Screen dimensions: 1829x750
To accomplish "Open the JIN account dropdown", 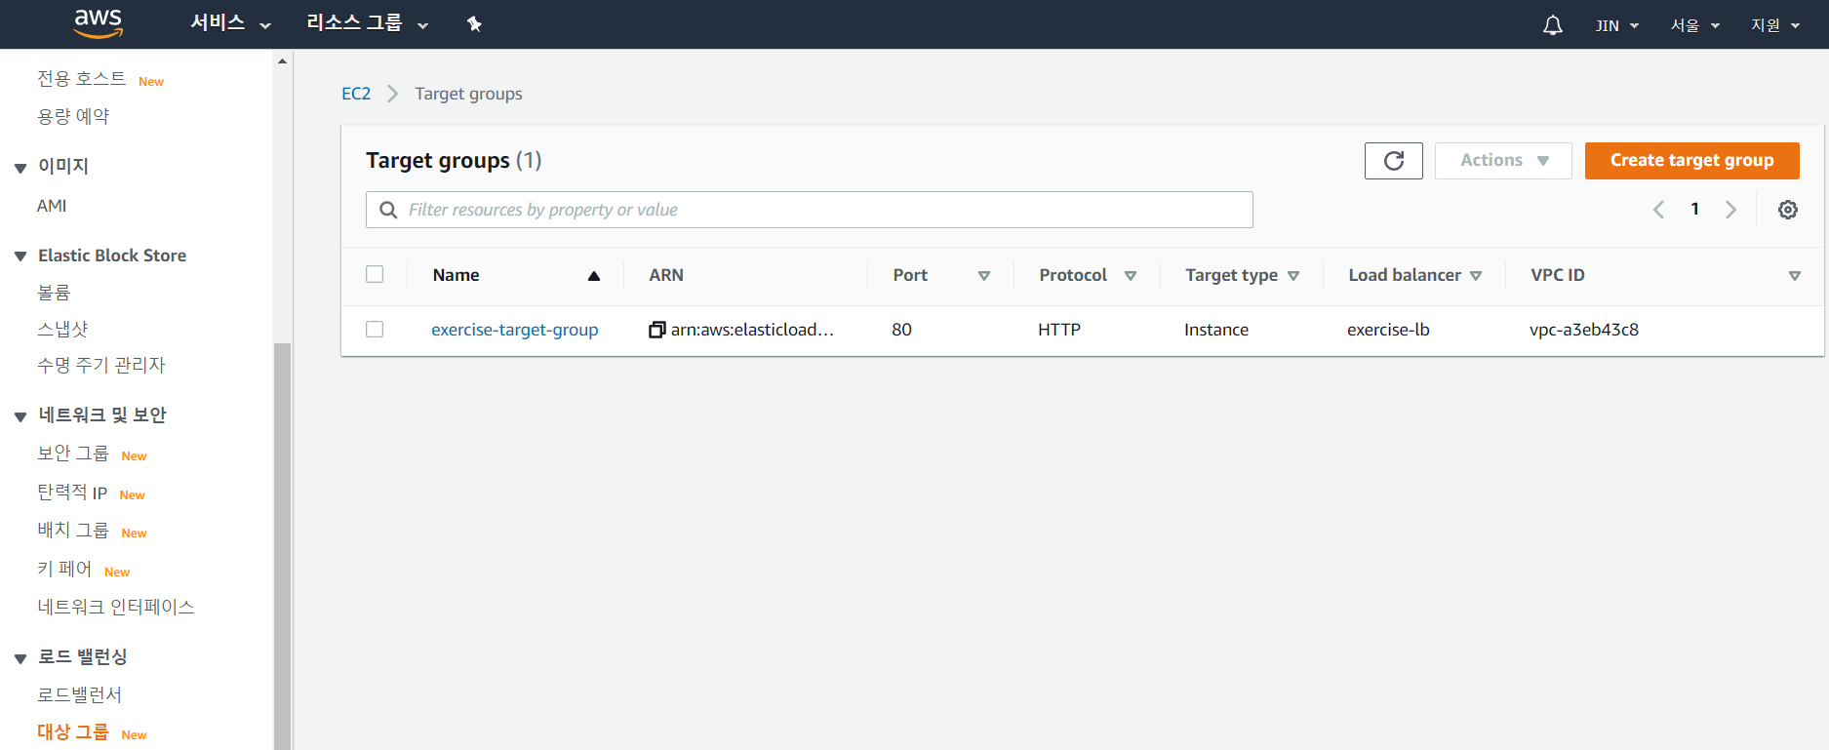I will (1616, 25).
